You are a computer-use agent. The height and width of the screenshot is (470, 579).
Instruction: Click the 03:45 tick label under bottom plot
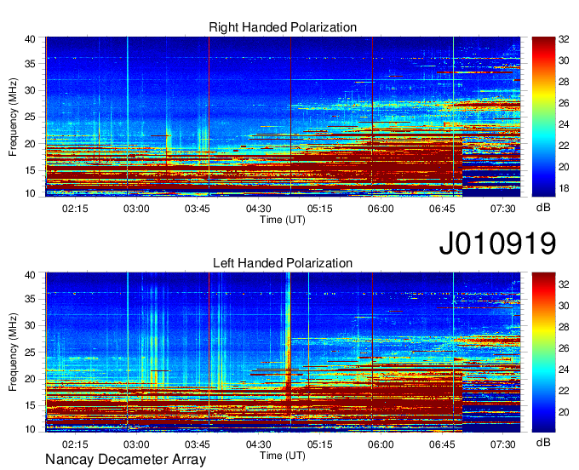point(198,444)
